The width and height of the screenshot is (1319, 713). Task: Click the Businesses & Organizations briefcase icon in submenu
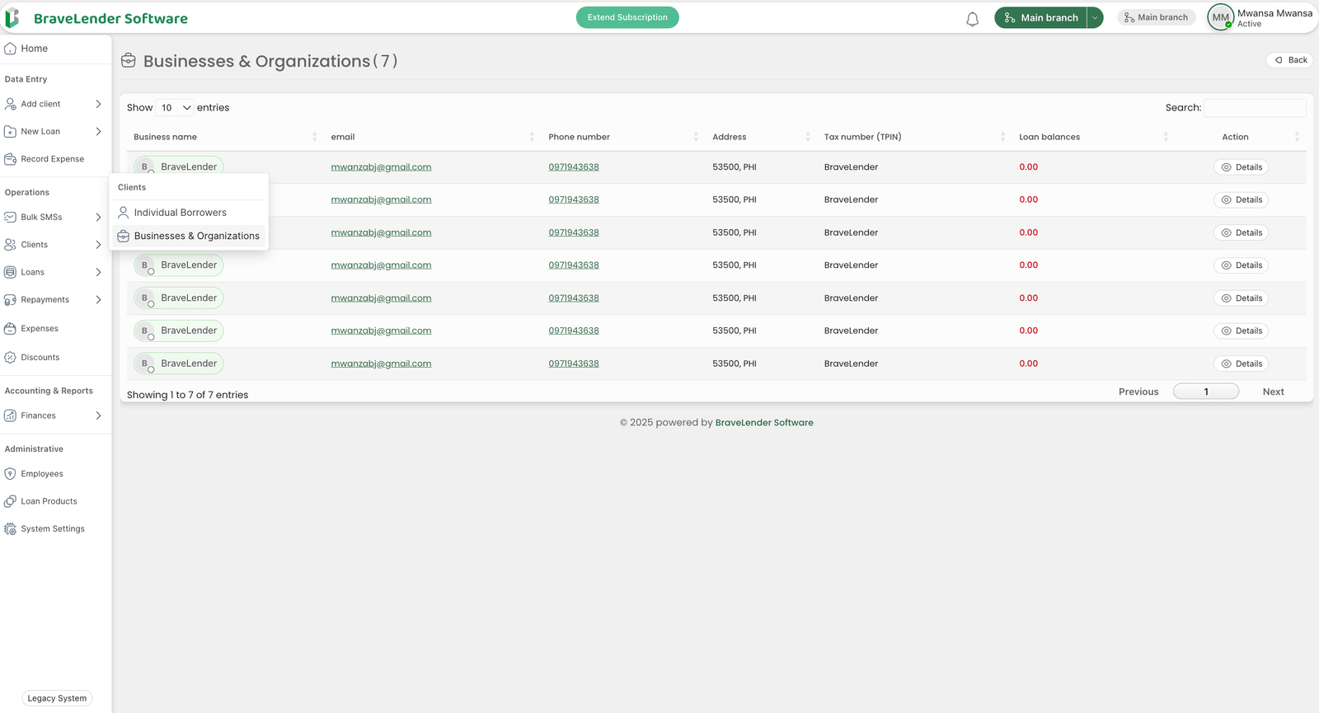[124, 237]
